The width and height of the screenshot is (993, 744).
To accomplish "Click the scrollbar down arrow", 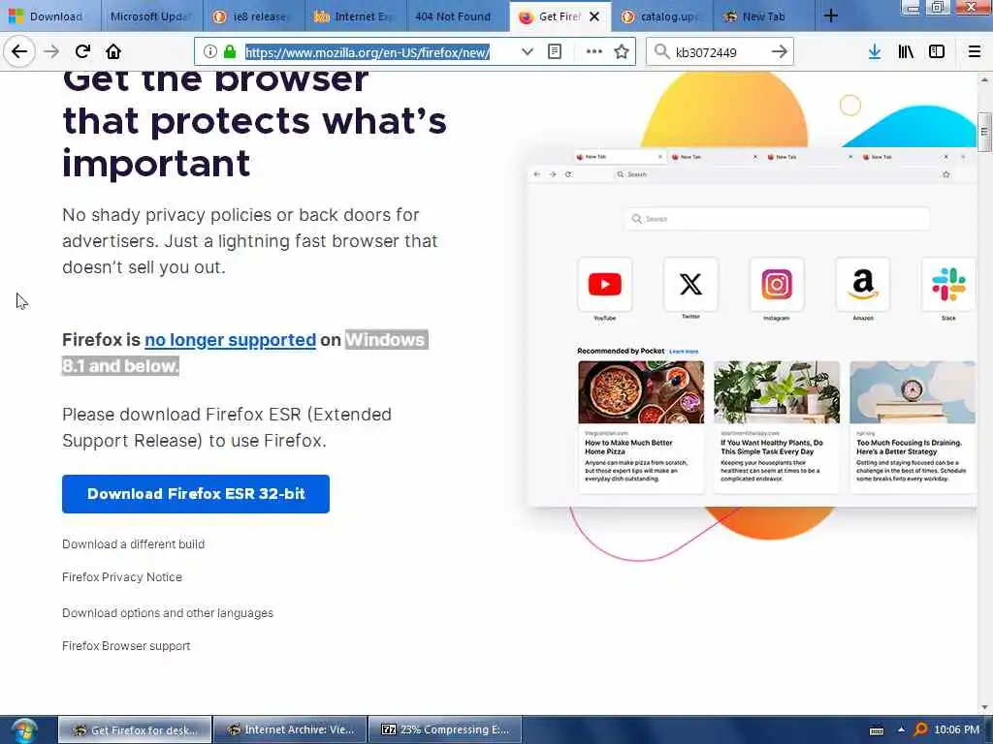I will pyautogui.click(x=984, y=707).
